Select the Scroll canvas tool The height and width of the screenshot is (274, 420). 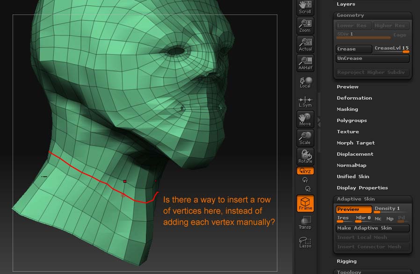pyautogui.click(x=304, y=7)
